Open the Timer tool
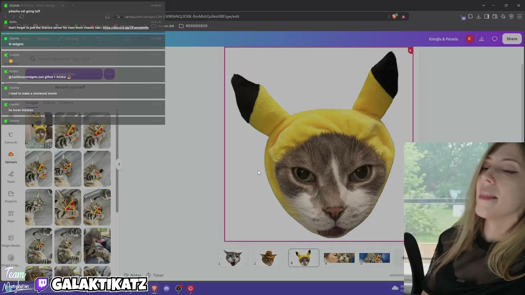525x295 pixels. click(155, 275)
